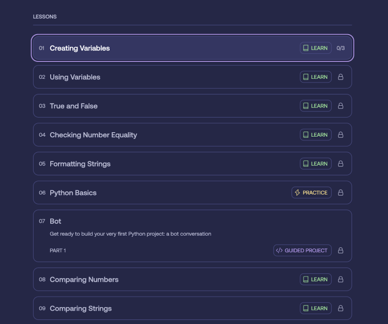Open the Comparing Numbers lesson
This screenshot has height=324, width=388.
(84, 279)
